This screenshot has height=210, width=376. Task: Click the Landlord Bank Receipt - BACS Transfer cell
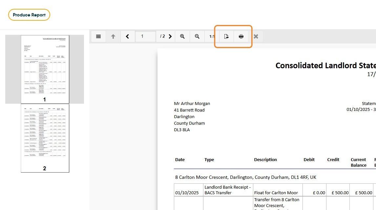tap(228, 190)
